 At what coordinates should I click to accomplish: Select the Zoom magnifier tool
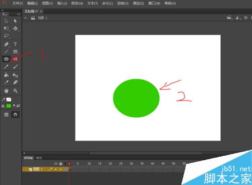(x=15, y=91)
